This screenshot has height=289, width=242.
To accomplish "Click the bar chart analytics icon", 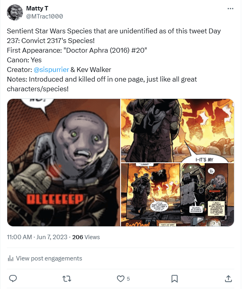I will [11, 258].
